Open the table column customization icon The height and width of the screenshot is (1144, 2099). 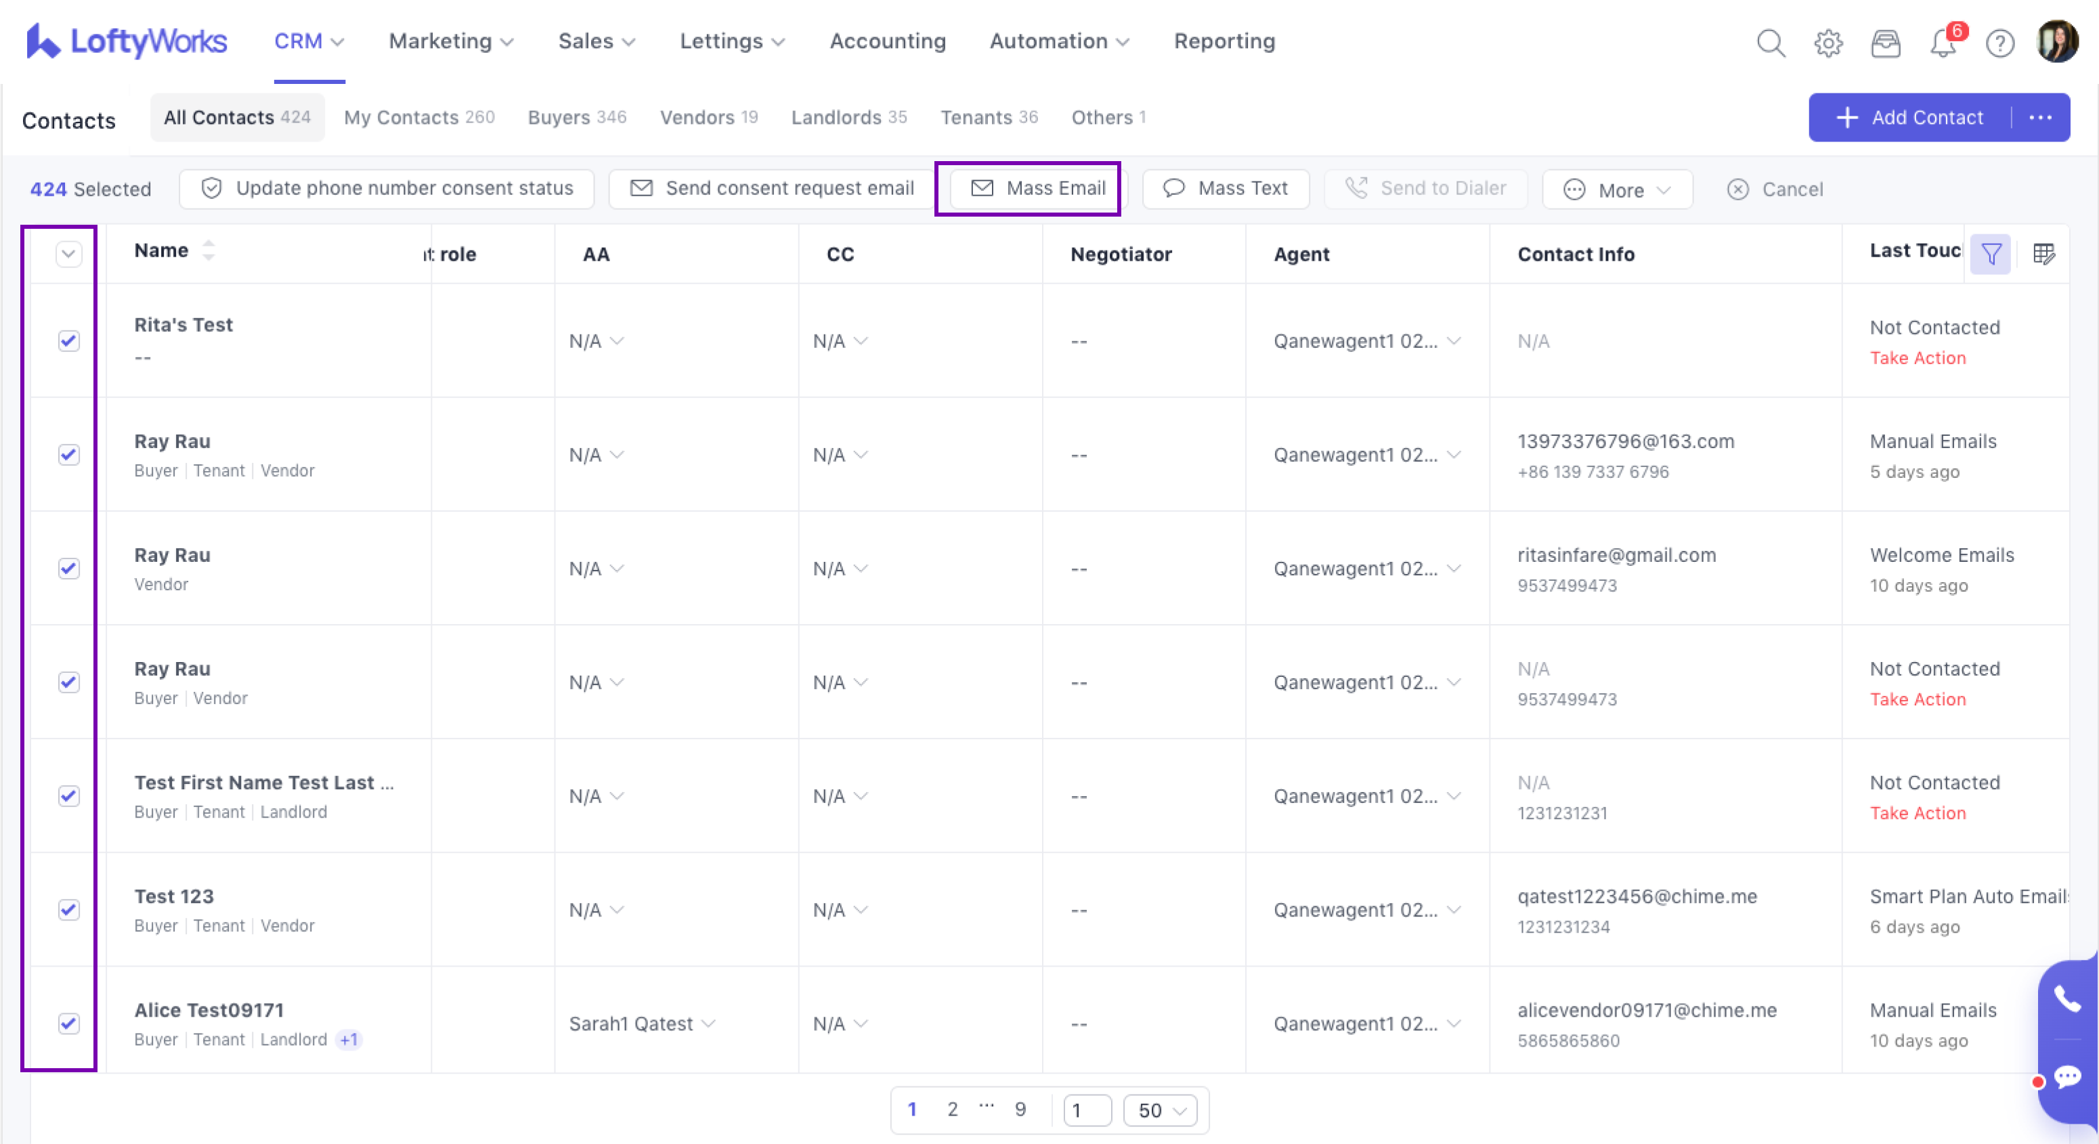[x=2043, y=255]
